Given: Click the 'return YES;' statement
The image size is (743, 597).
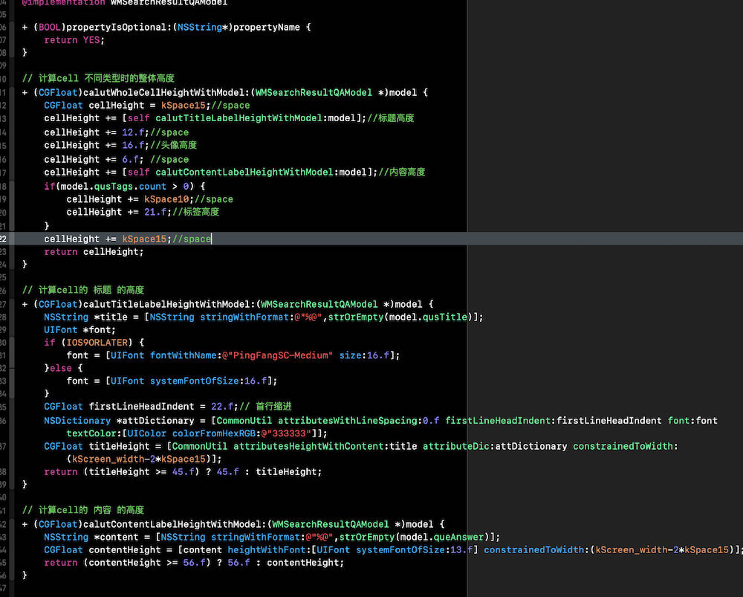Looking at the screenshot, I should click(74, 40).
